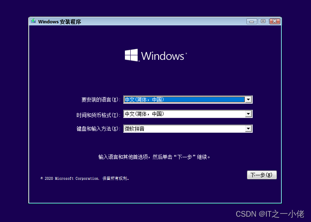Click the 下一步(N) button
The height and width of the screenshot is (222, 311).
(x=262, y=175)
